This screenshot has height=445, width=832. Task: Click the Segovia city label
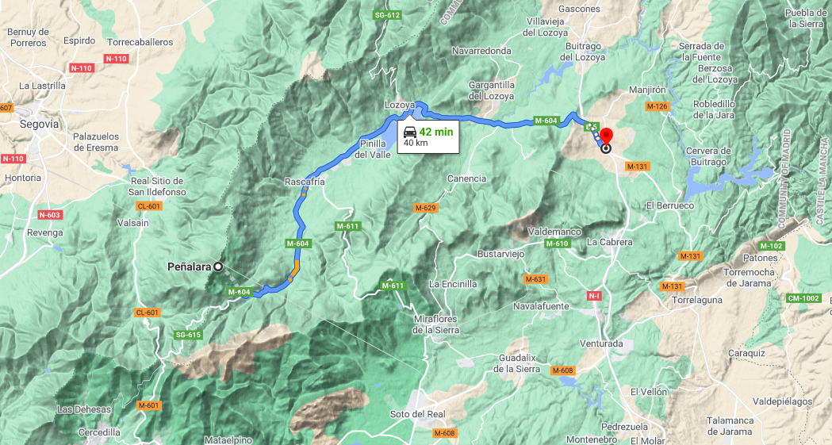[x=40, y=124]
